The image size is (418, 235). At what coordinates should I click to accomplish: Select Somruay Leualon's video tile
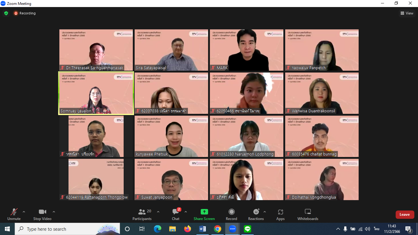[x=96, y=93]
